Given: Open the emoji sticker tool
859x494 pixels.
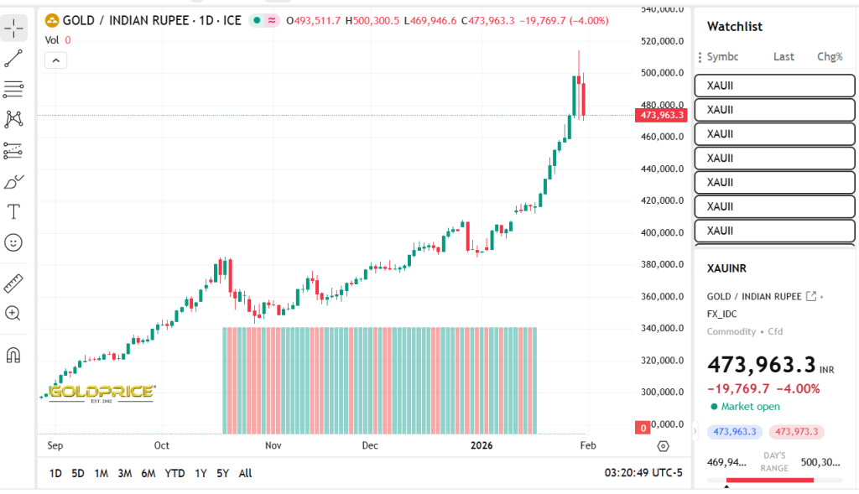Looking at the screenshot, I should [x=13, y=242].
